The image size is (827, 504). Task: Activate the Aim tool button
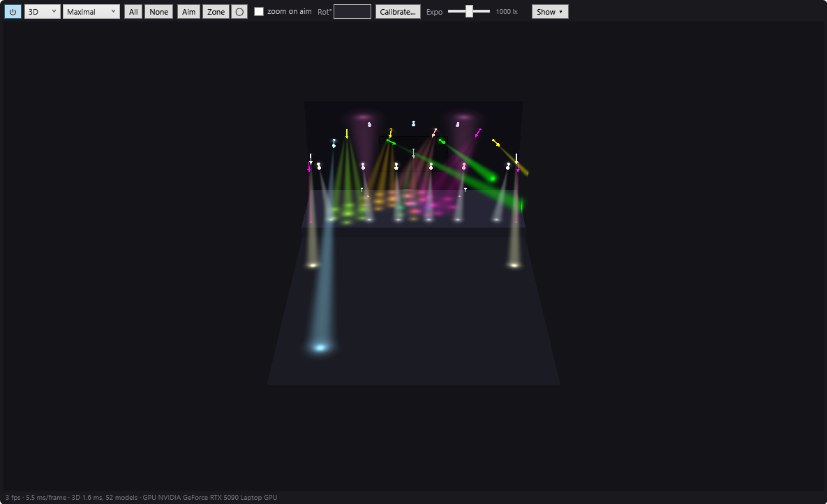[x=189, y=12]
